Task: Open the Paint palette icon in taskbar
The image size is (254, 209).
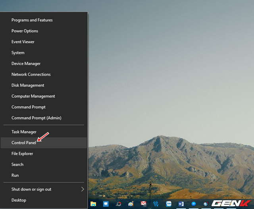Action: (x=131, y=204)
